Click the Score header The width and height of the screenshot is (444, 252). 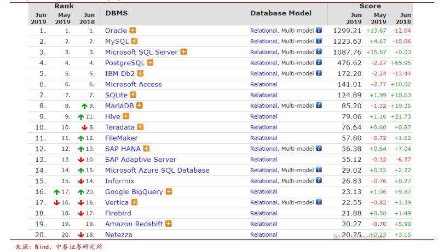(370, 6)
